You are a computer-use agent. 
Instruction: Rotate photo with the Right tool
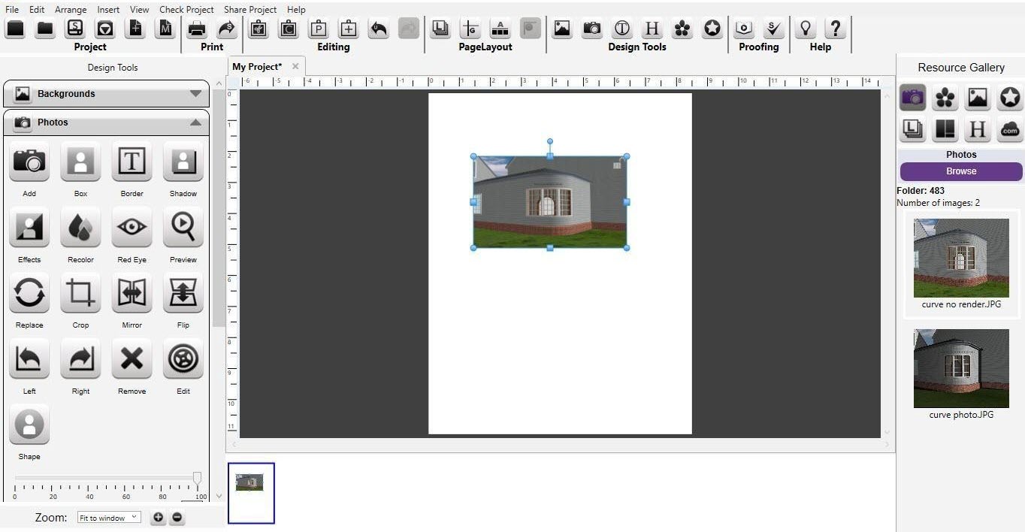pos(80,358)
